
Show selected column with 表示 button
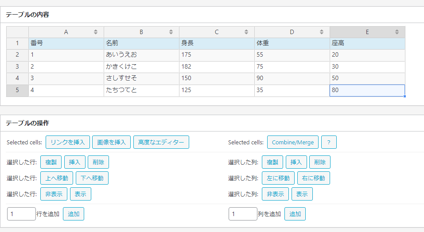tap(302, 194)
